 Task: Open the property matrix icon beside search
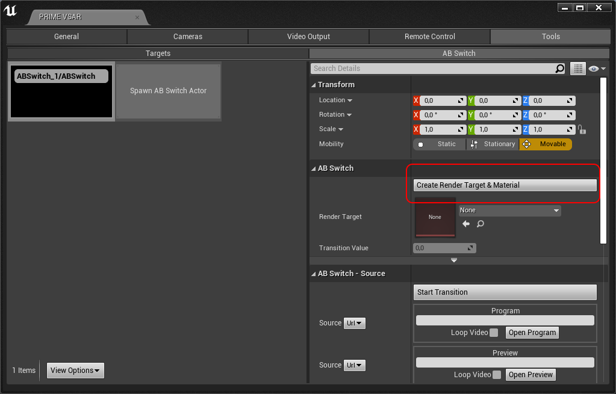point(577,68)
